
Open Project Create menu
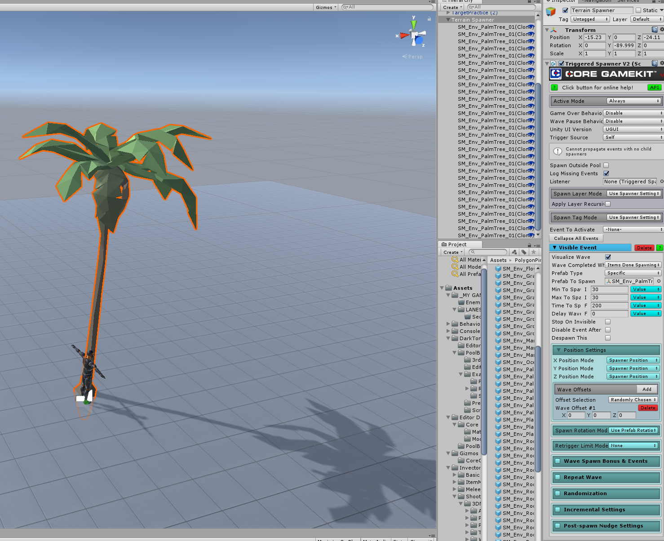click(x=453, y=252)
